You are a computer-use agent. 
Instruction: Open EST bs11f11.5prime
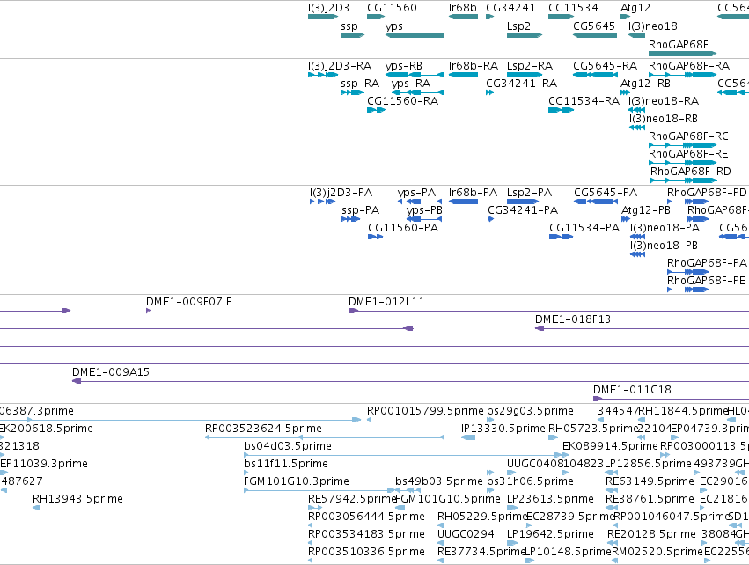(x=368, y=473)
